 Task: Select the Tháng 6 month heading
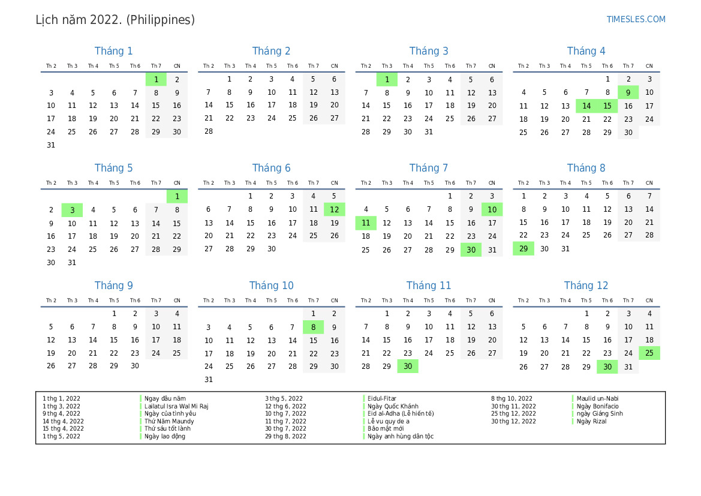pos(271,168)
